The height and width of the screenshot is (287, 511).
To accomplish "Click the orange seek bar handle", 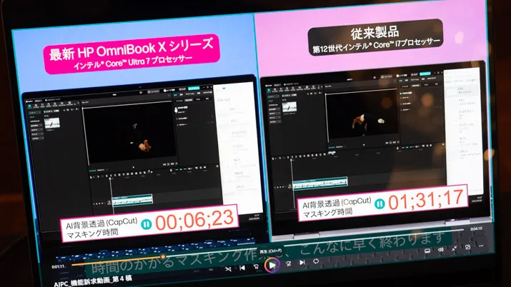I will (x=163, y=257).
